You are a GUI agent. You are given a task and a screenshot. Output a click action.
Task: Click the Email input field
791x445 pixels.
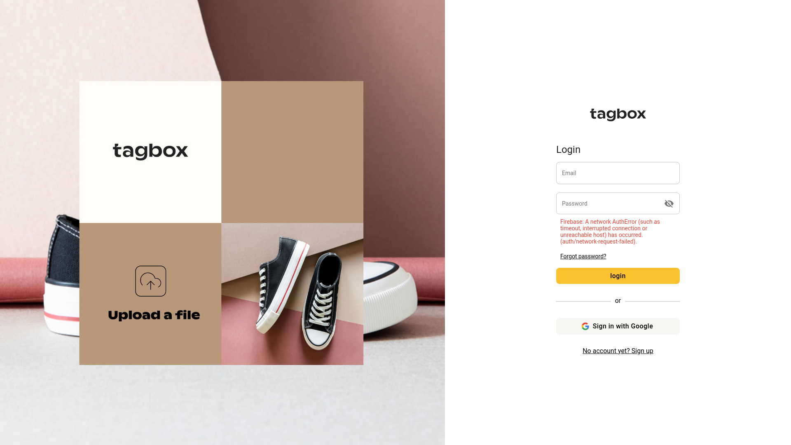point(618,173)
